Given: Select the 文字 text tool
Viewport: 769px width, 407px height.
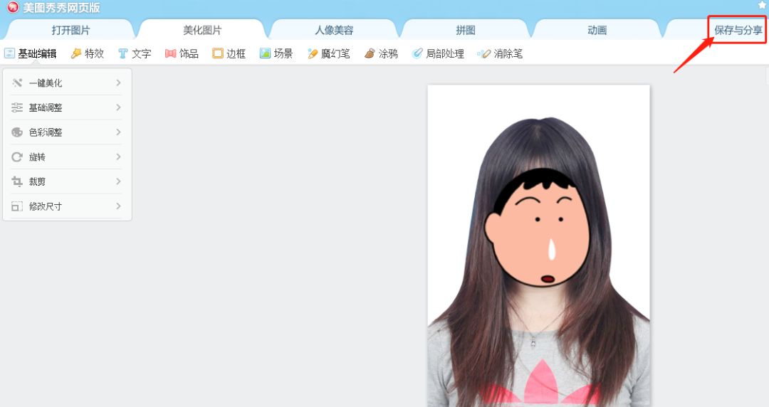Looking at the screenshot, I should 135,53.
